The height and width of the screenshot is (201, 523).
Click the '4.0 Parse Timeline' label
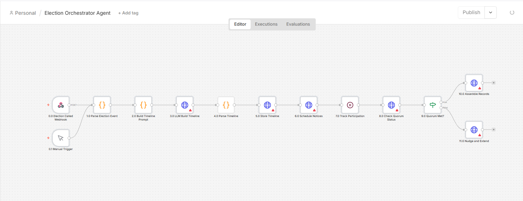point(226,116)
